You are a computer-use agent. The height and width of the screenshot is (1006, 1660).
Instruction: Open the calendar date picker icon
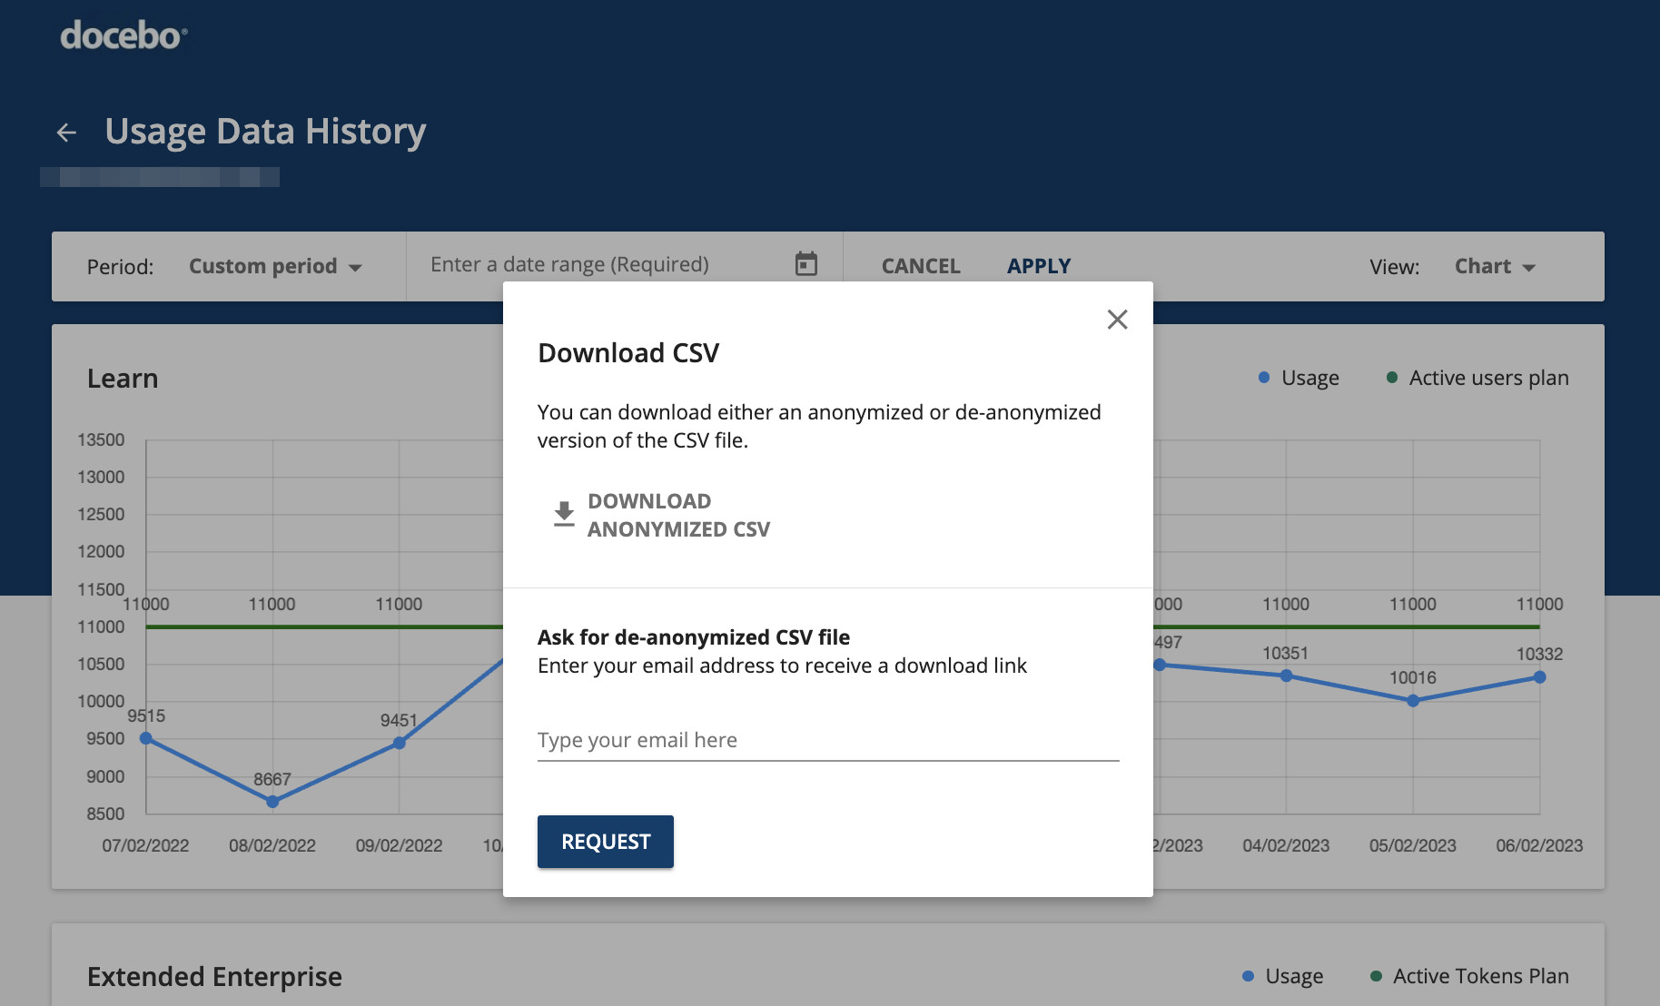(806, 262)
